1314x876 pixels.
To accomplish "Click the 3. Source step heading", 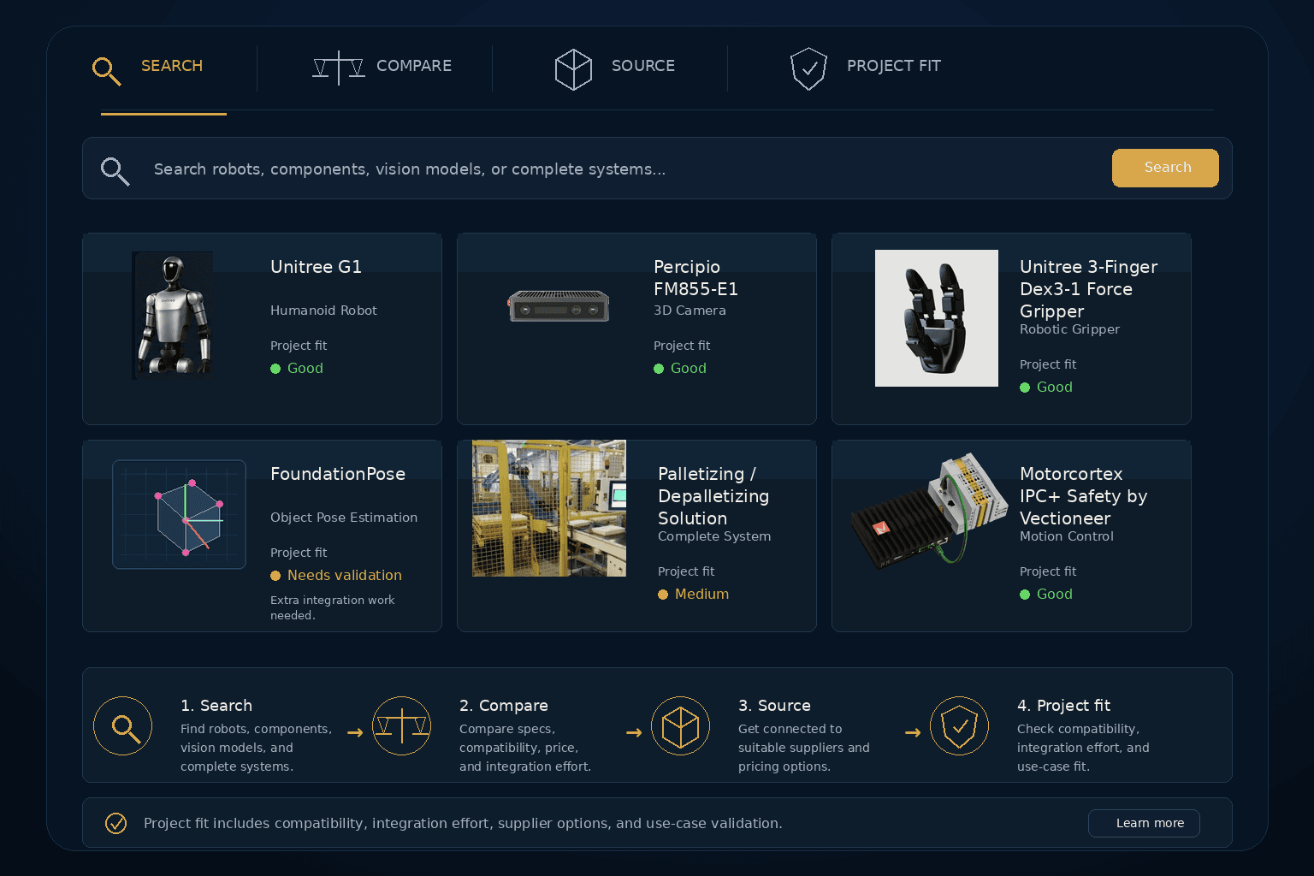I will pyautogui.click(x=774, y=706).
